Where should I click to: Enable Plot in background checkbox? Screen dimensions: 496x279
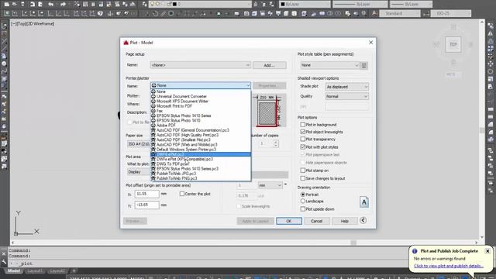tap(303, 125)
